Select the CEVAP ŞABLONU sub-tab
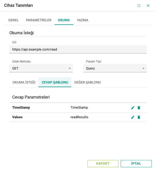Image resolution: width=156 pixels, height=174 pixels. click(55, 82)
